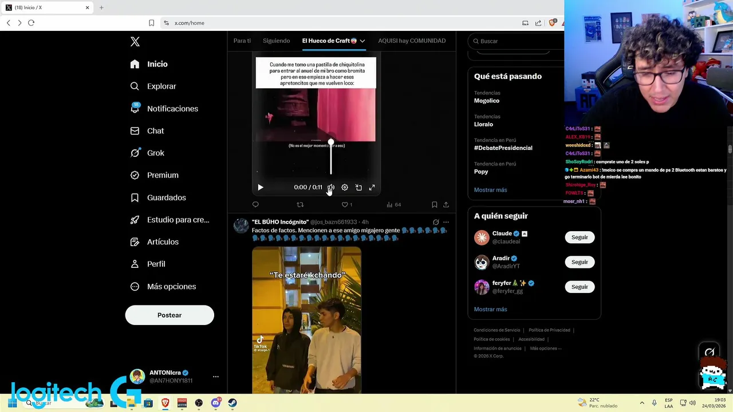This screenshot has height=412, width=733.
Task: Open Steam from the taskbar
Action: click(232, 403)
